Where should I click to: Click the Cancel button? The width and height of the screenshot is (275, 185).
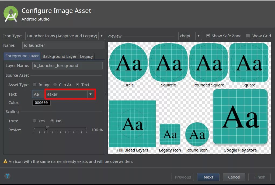tap(234, 177)
